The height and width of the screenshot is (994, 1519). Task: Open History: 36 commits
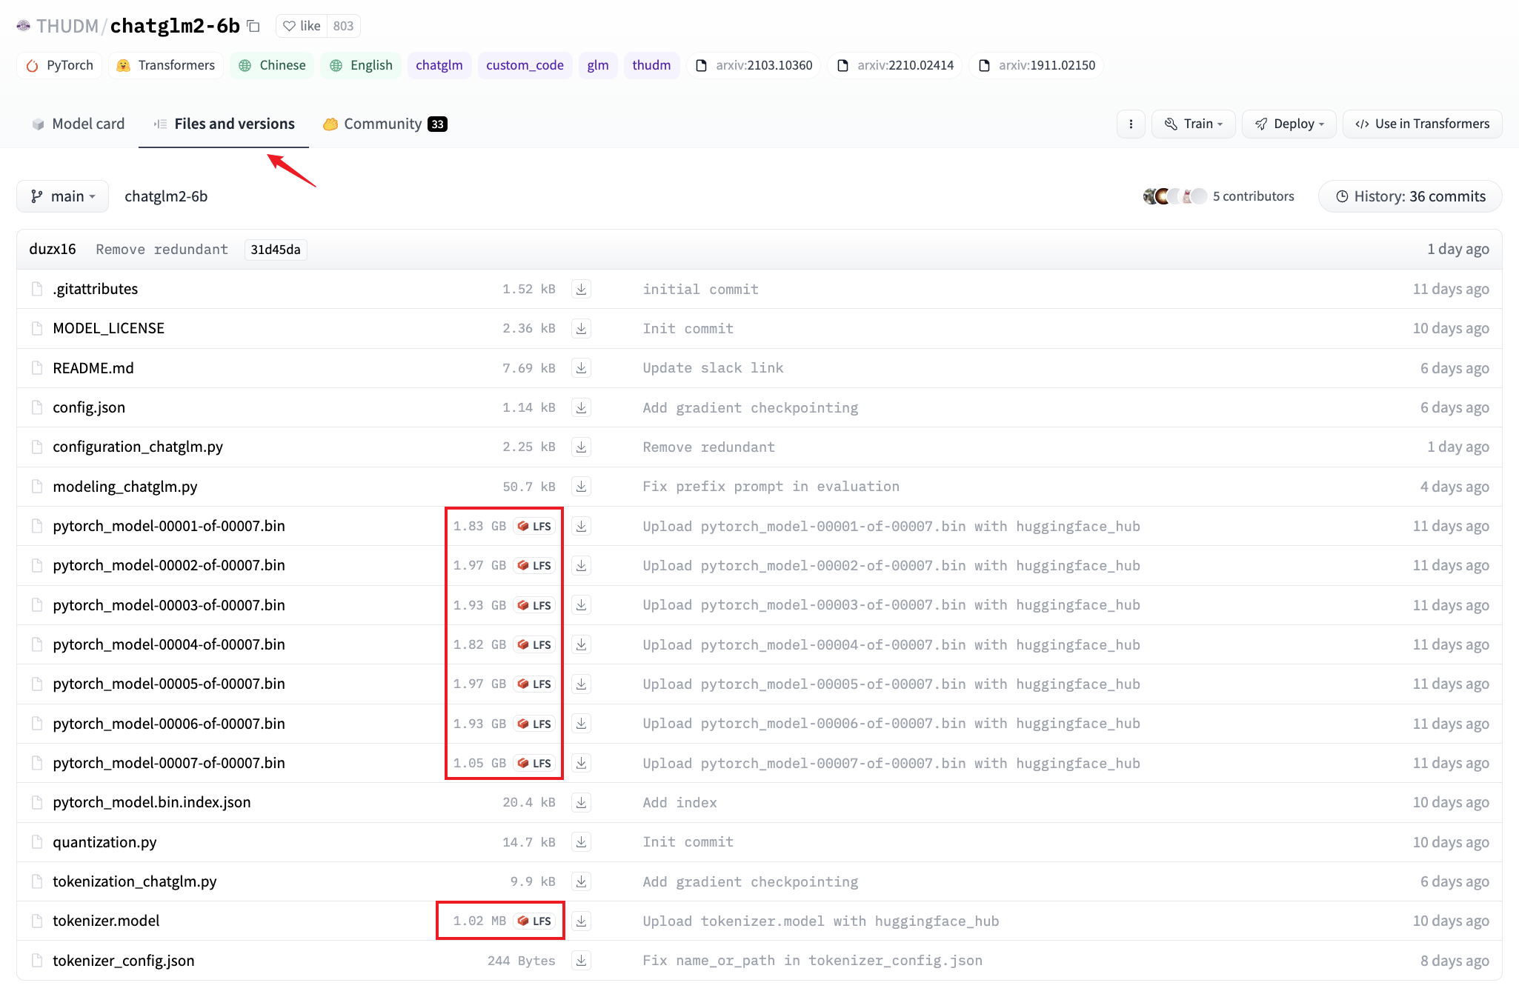tap(1410, 196)
